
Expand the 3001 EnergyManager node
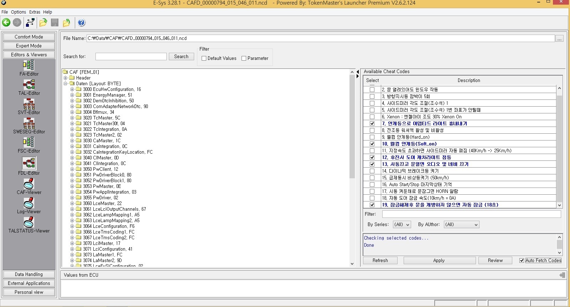pyautogui.click(x=72, y=95)
